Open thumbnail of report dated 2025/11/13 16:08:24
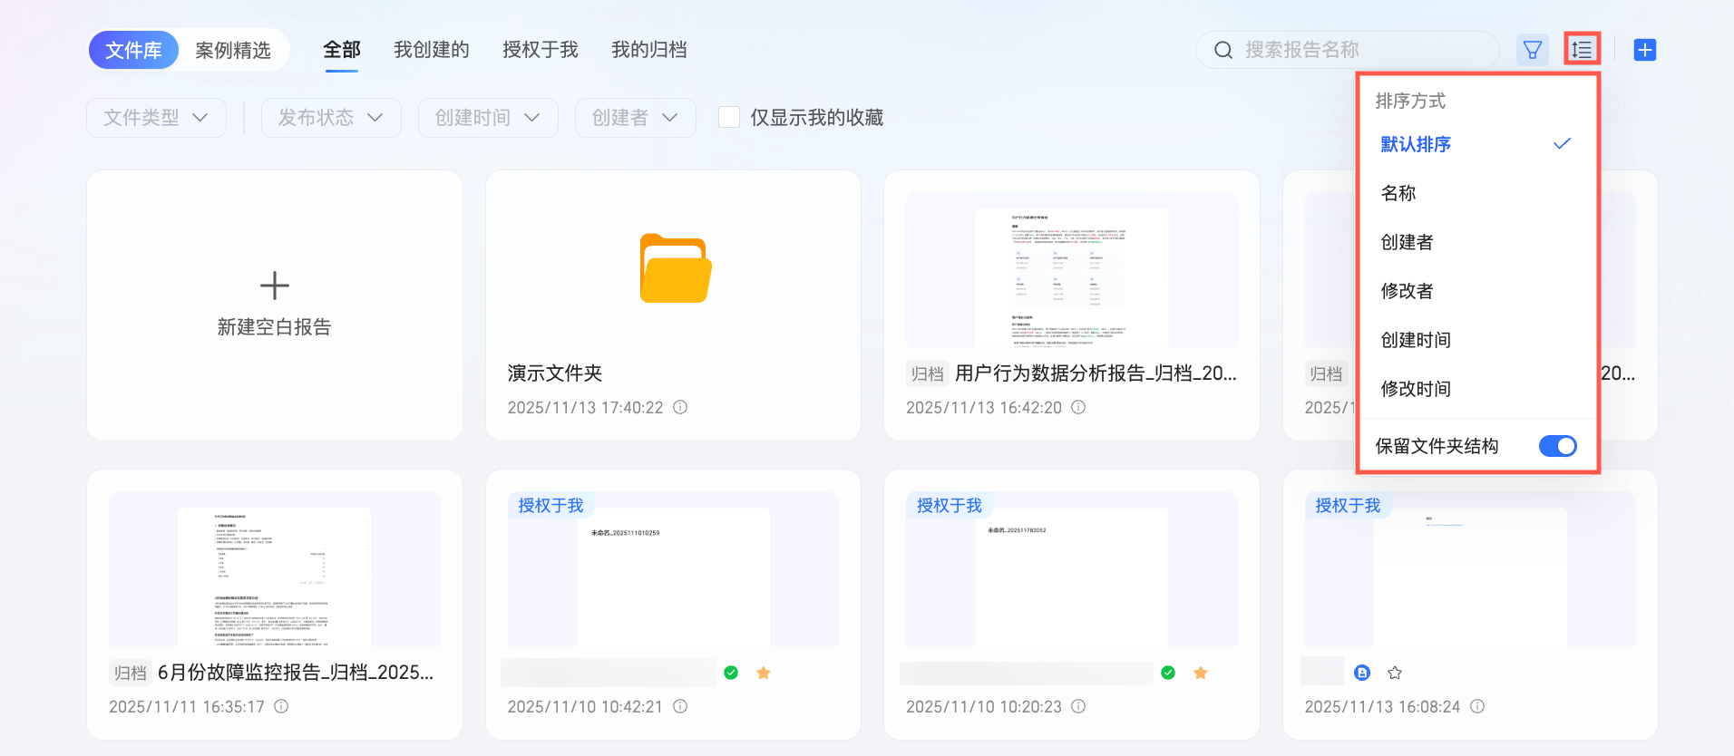Screen dimensions: 1734x756 point(1470,568)
